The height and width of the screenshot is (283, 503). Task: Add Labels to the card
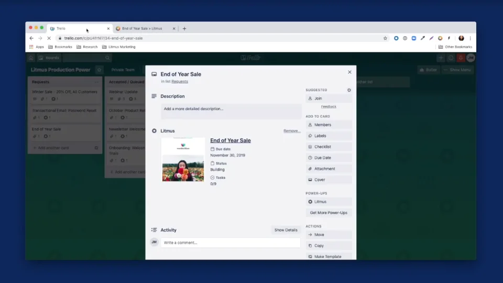pos(329,136)
